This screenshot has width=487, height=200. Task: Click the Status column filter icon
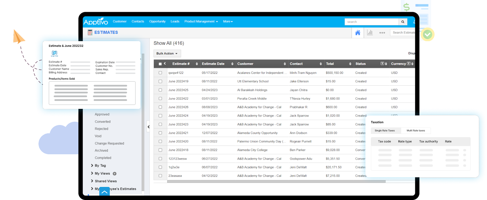[382, 64]
